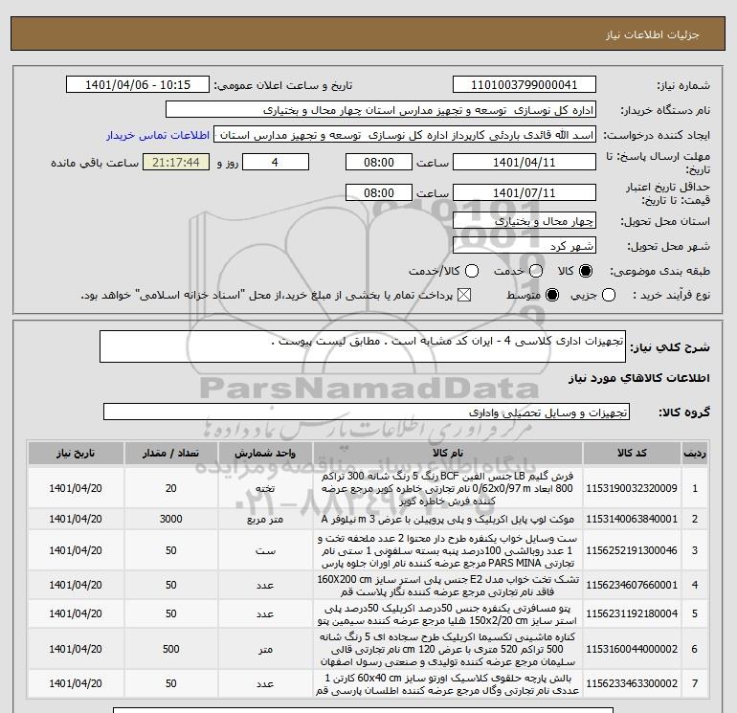Select the متوسط purchase type radio
The width and height of the screenshot is (737, 713).
(x=552, y=295)
